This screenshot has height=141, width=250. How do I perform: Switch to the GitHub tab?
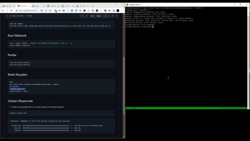[23, 6]
